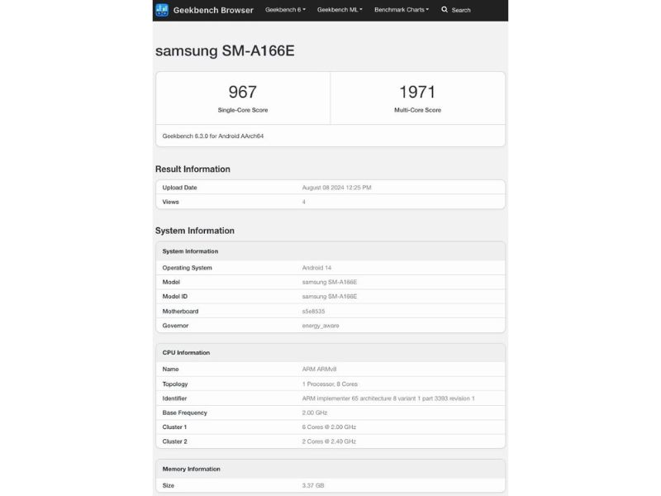Click the Geekbench logo icon
This screenshot has height=496, width=661.
162,10
